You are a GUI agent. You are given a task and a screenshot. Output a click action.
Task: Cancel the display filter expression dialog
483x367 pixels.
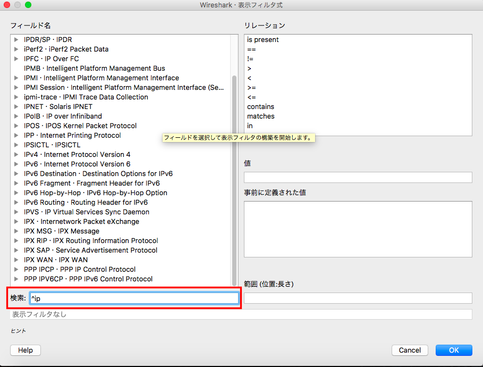pyautogui.click(x=410, y=350)
